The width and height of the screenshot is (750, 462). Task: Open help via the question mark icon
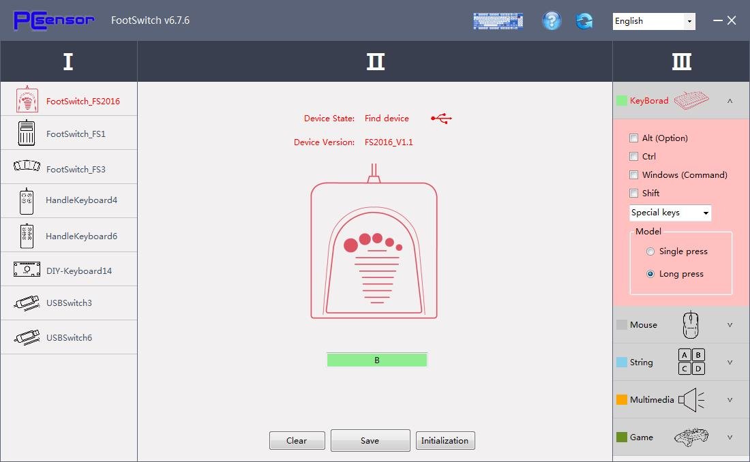point(552,21)
